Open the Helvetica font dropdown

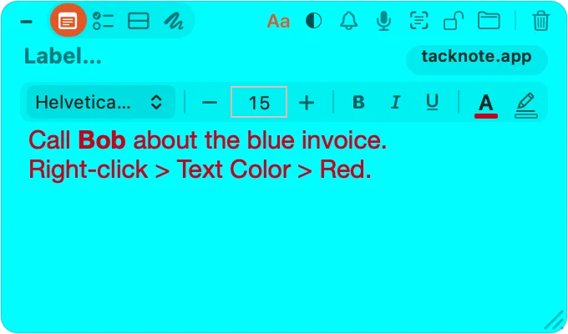click(x=101, y=102)
